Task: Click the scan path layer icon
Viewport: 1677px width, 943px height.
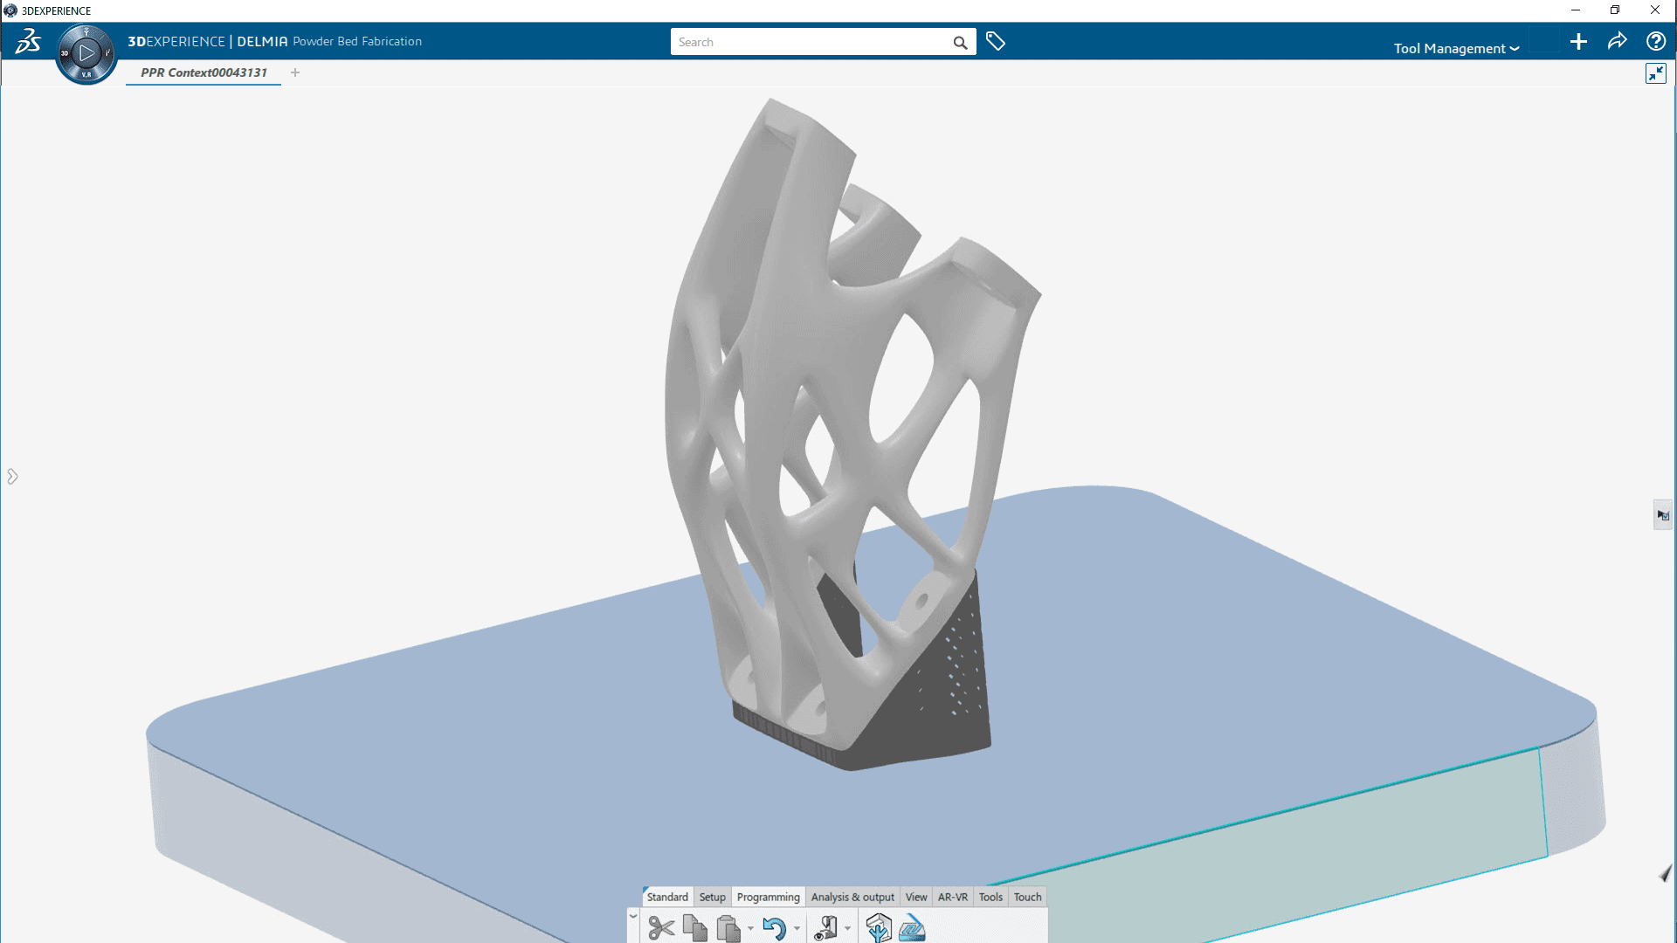Action: 912,927
